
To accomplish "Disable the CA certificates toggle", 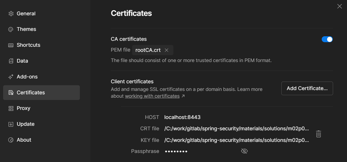I will pos(327,39).
